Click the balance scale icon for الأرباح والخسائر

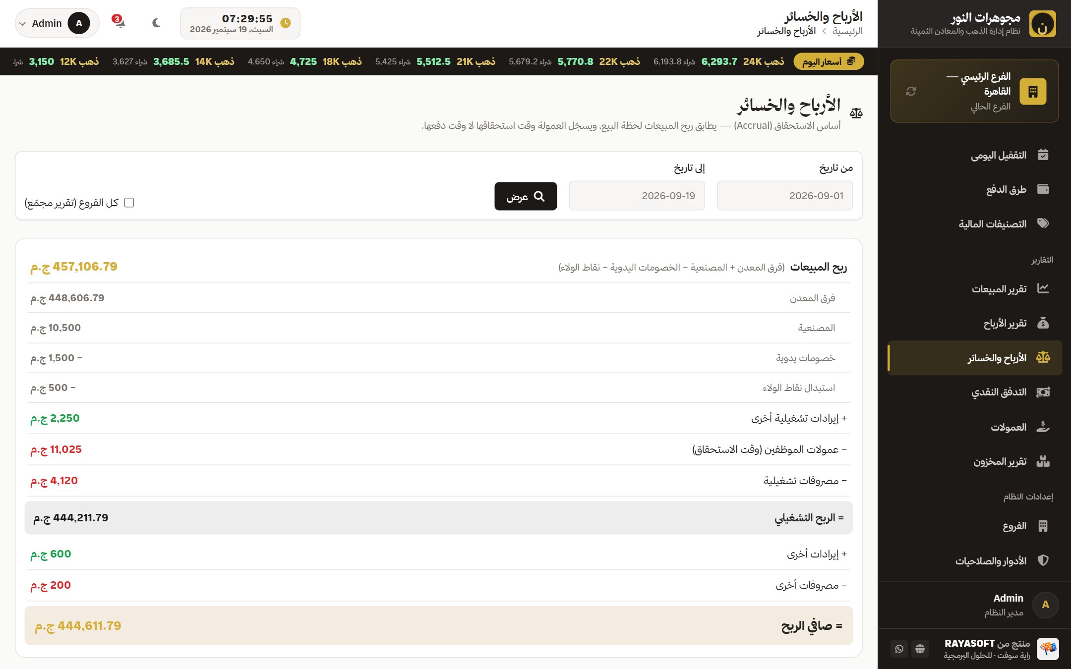[x=1043, y=357]
